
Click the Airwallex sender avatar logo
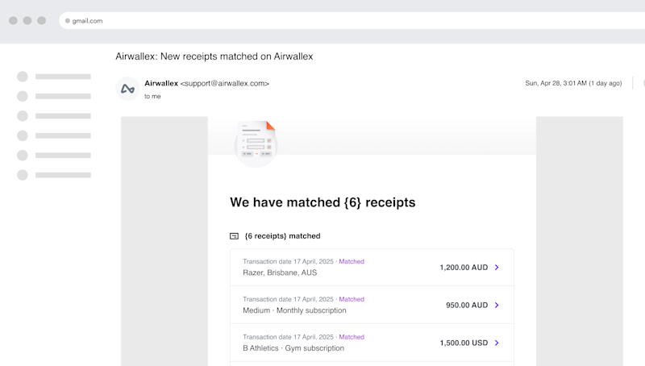pos(127,89)
